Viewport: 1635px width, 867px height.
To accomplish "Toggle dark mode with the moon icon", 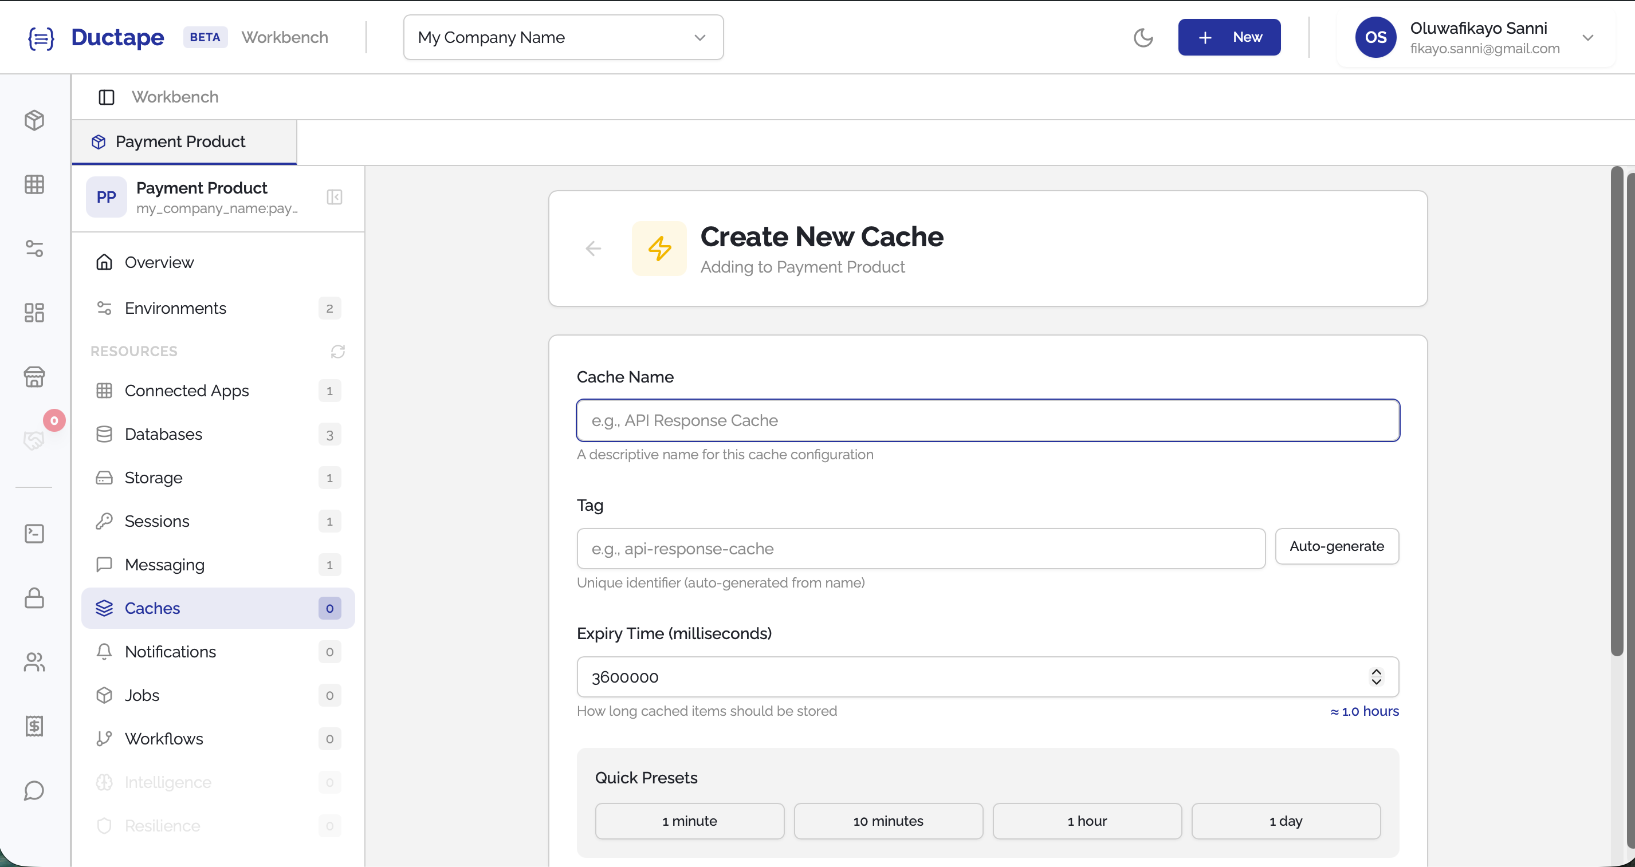I will 1143,37.
